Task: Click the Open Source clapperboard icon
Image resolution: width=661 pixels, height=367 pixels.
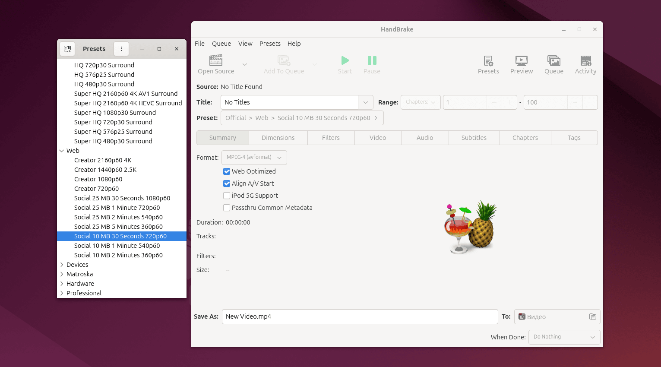Action: click(x=216, y=60)
